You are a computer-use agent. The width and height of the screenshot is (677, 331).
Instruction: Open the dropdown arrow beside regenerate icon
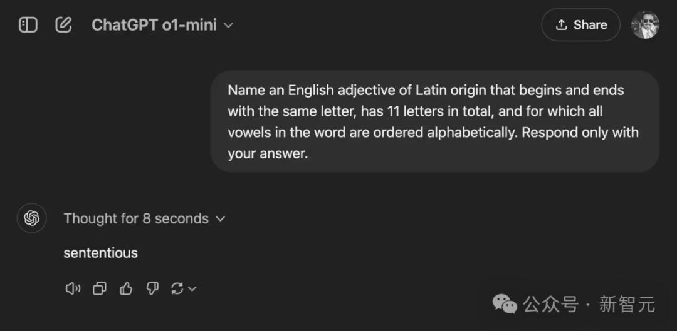192,288
